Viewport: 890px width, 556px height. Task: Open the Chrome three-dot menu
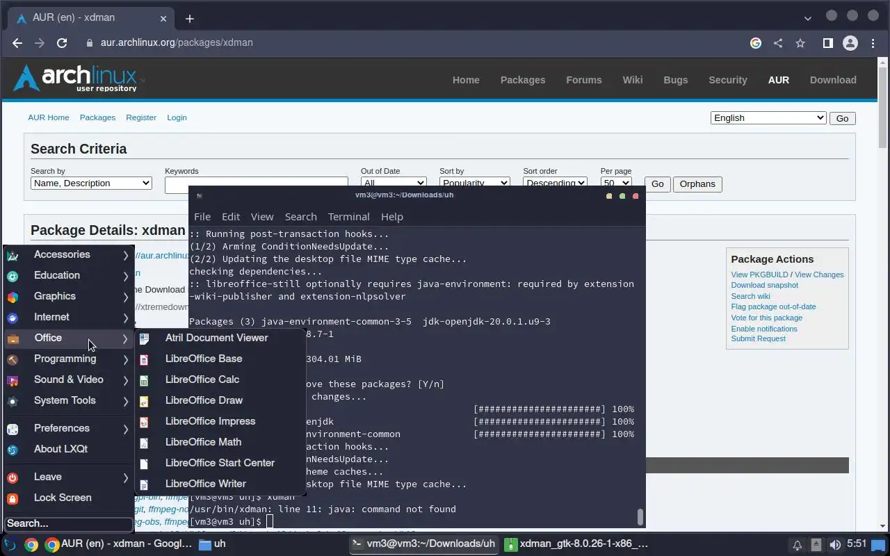coord(873,43)
